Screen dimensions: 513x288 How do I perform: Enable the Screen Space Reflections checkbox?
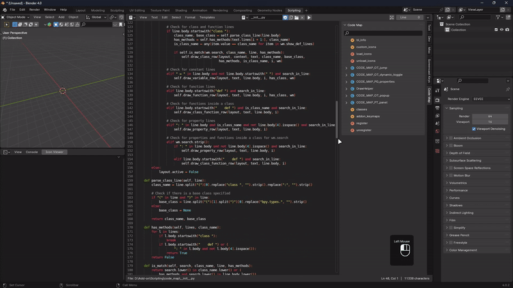pyautogui.click(x=451, y=168)
